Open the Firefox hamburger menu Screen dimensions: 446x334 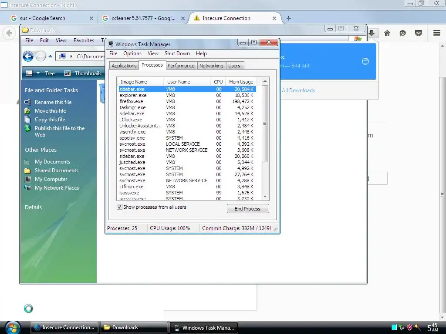pos(437,33)
